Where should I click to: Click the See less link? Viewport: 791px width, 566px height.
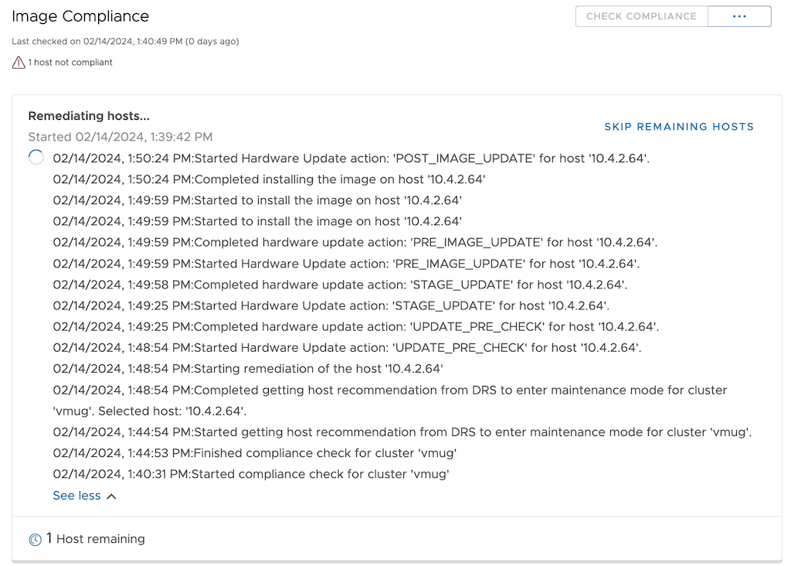click(x=76, y=496)
